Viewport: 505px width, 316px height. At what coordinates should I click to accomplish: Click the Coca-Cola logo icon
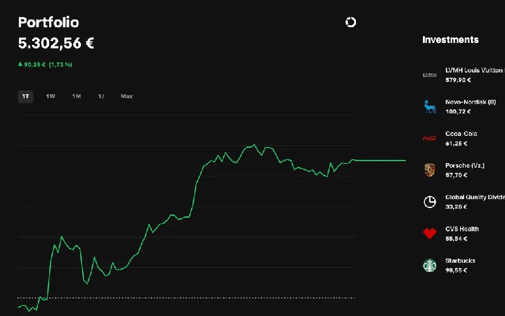pos(430,138)
